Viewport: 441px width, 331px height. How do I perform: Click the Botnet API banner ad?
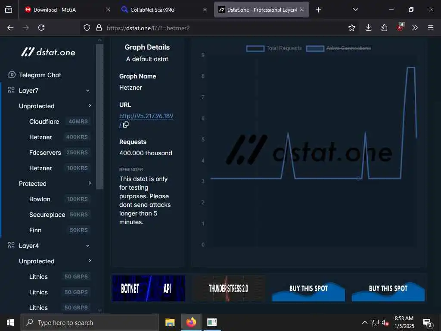click(149, 288)
